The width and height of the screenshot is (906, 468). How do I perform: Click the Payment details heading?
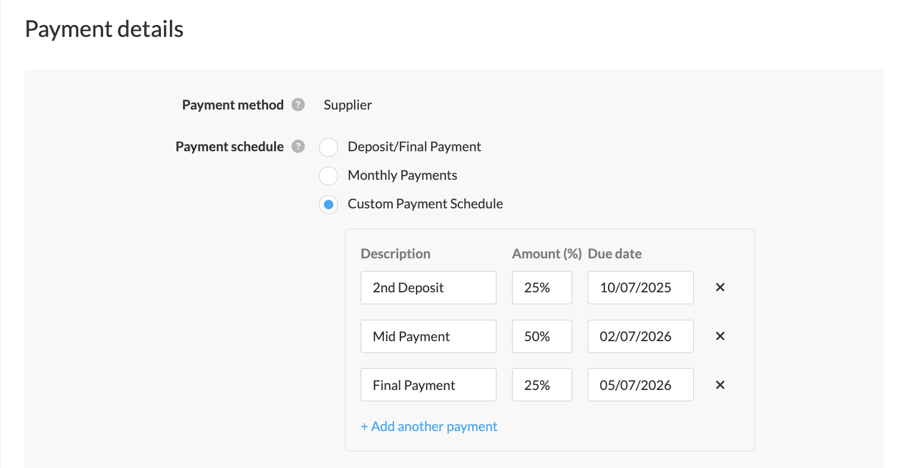tap(104, 29)
